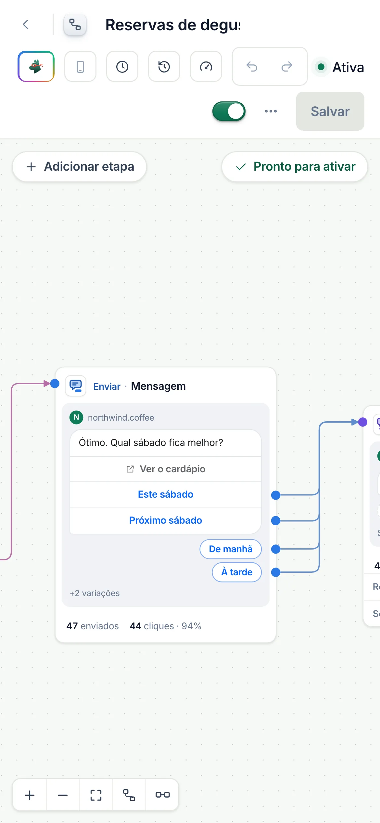Open the AI assistant fox icon
This screenshot has height=823, width=380.
(36, 66)
